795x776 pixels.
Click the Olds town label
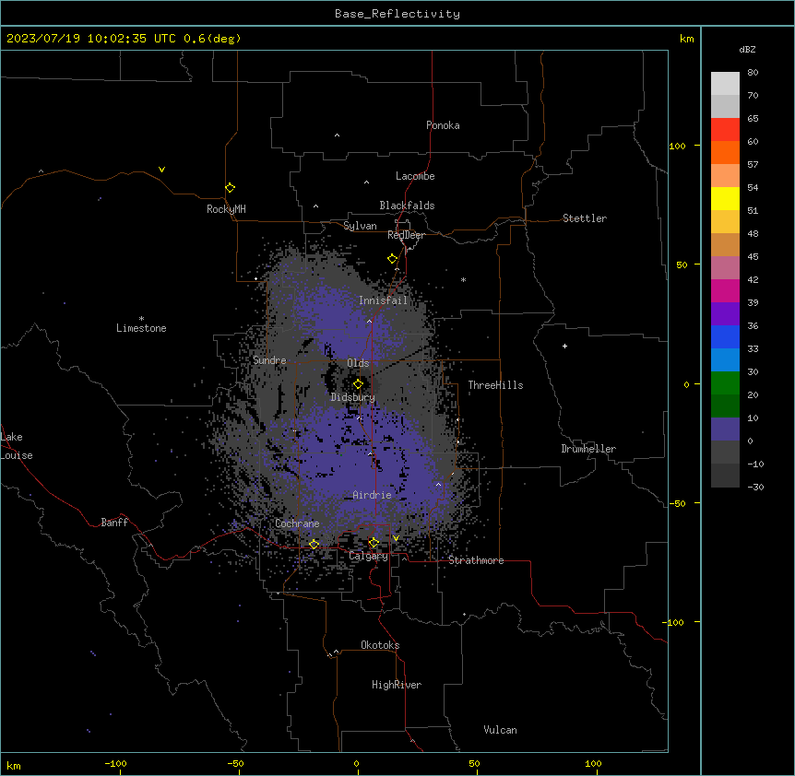358,363
